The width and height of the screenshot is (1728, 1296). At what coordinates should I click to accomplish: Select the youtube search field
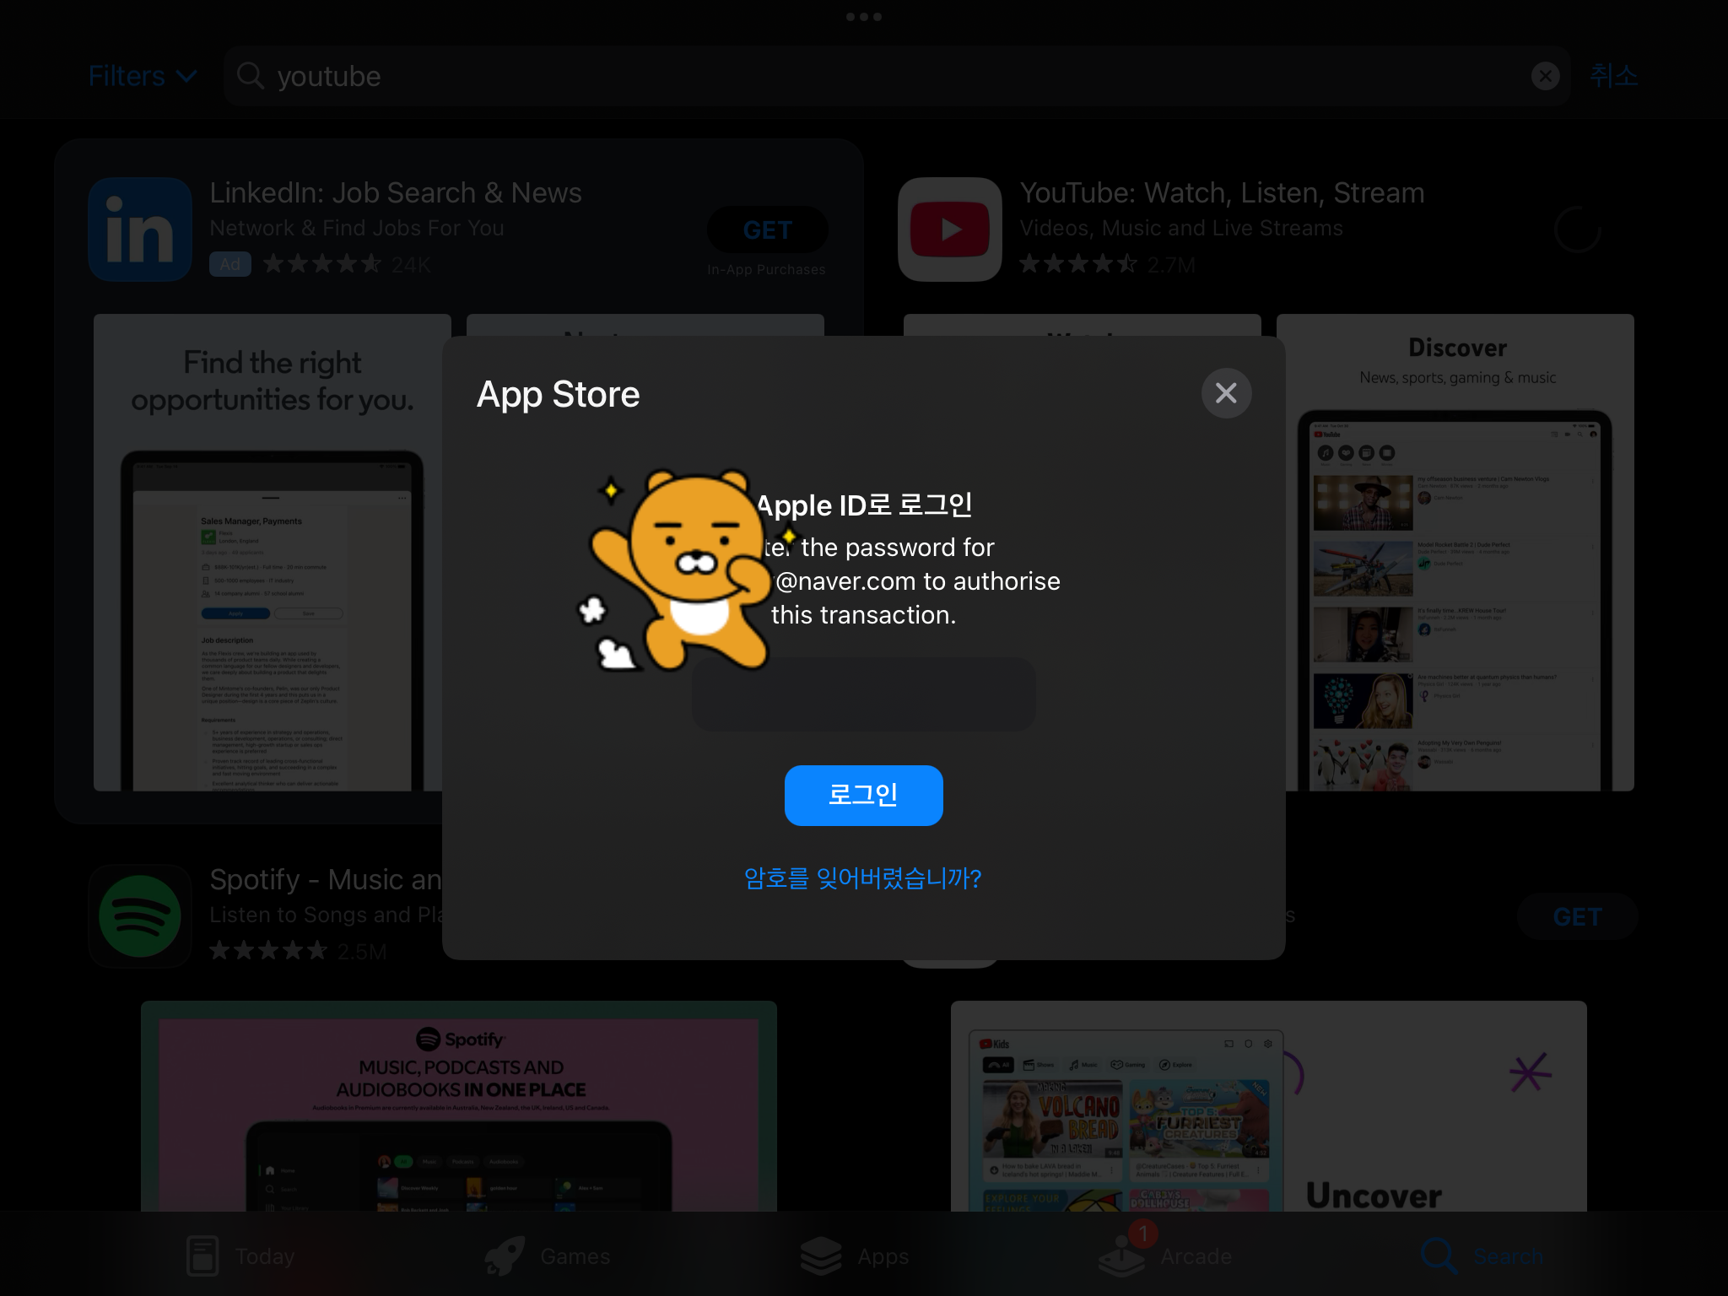click(896, 76)
